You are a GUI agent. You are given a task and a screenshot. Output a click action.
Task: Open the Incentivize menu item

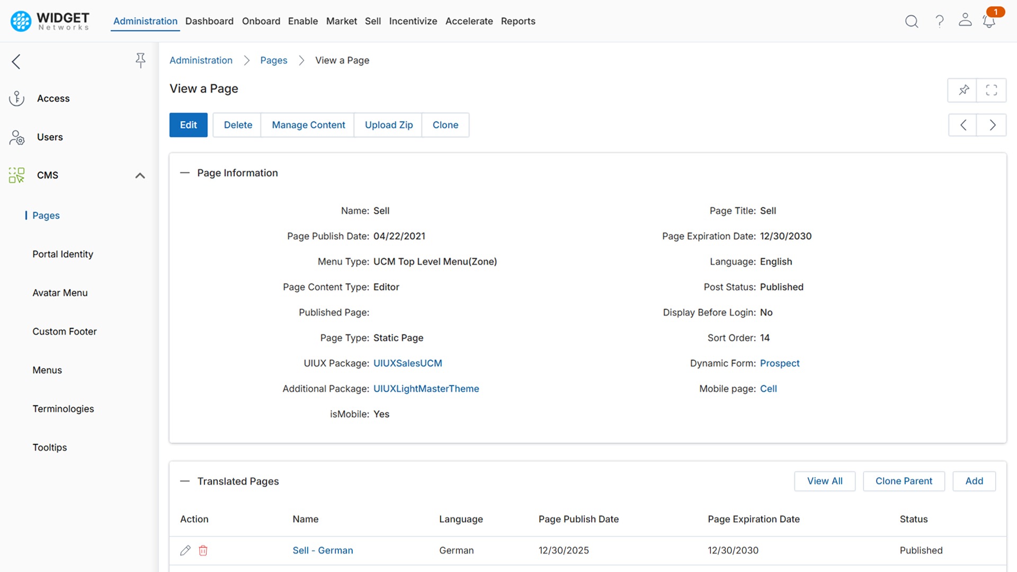tap(413, 21)
